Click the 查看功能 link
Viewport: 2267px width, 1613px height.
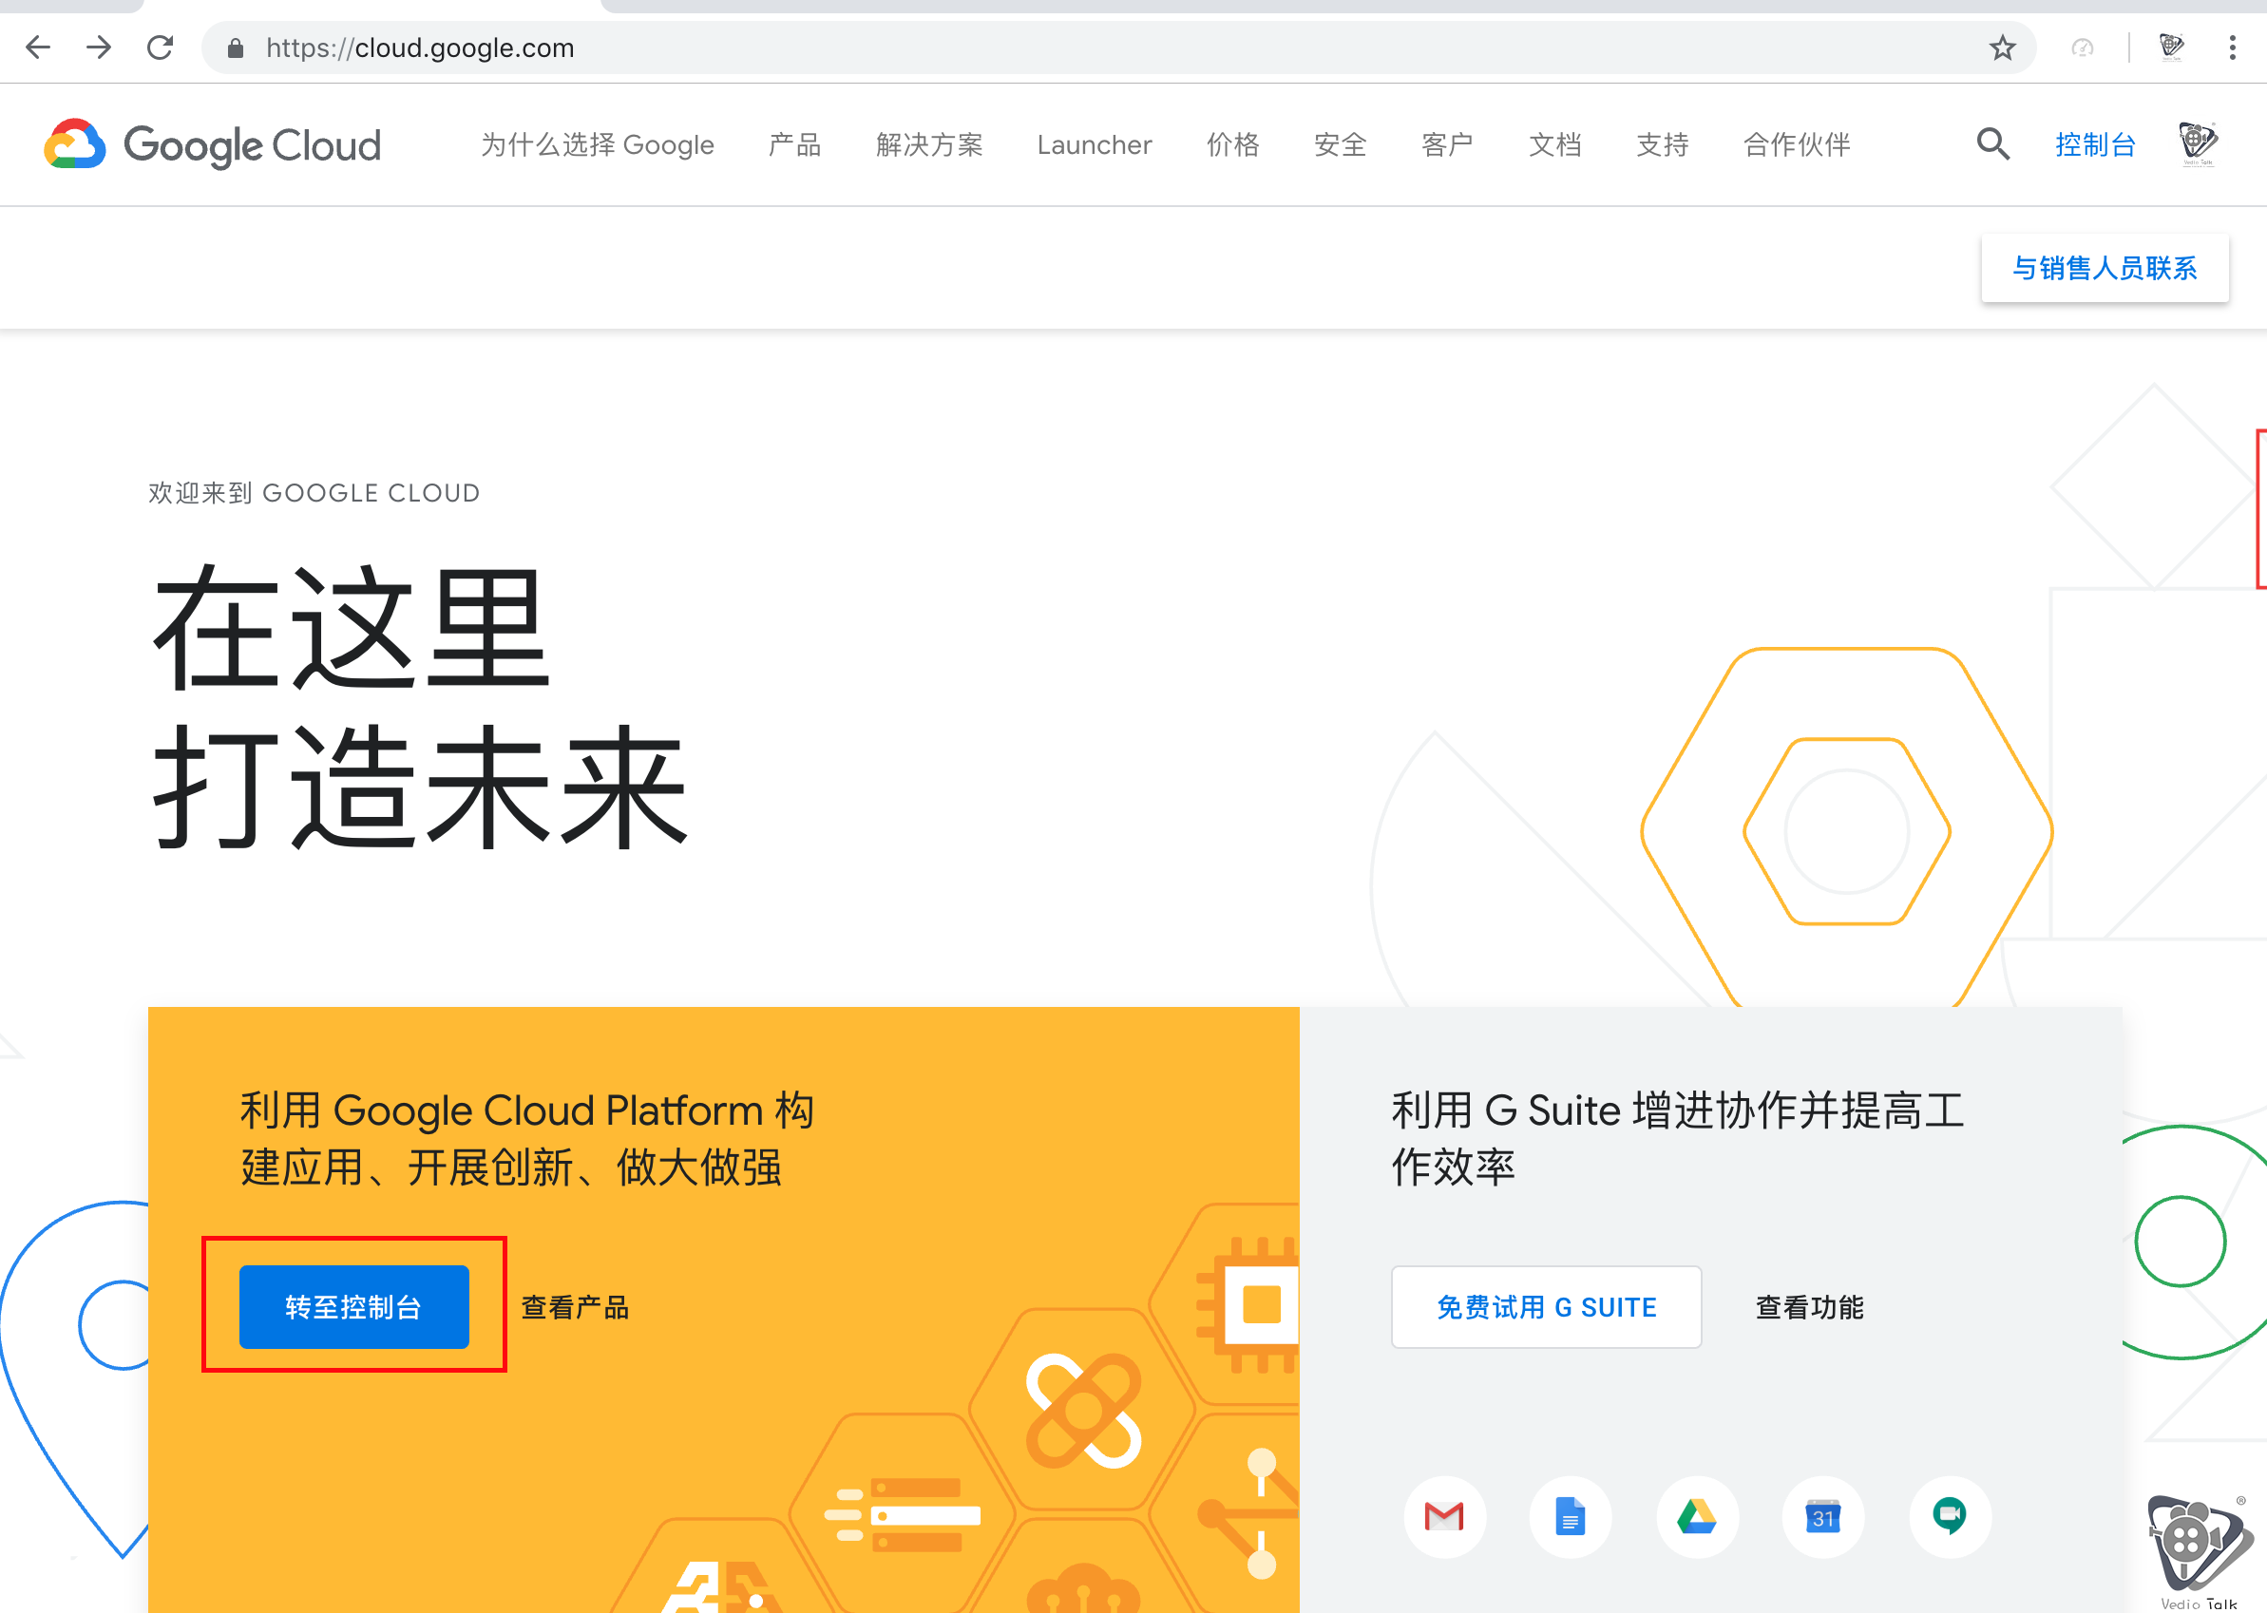[x=1809, y=1307]
